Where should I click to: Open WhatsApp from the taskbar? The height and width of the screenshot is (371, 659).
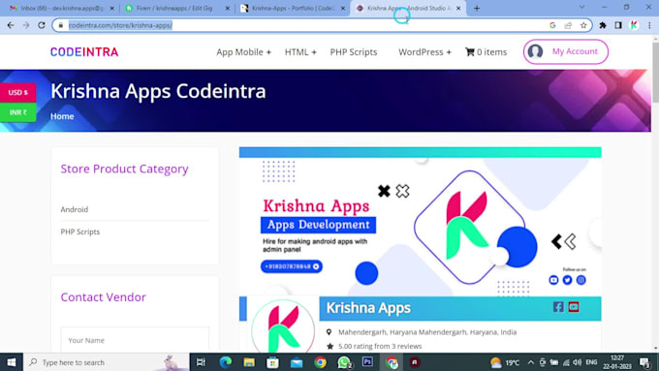click(344, 362)
